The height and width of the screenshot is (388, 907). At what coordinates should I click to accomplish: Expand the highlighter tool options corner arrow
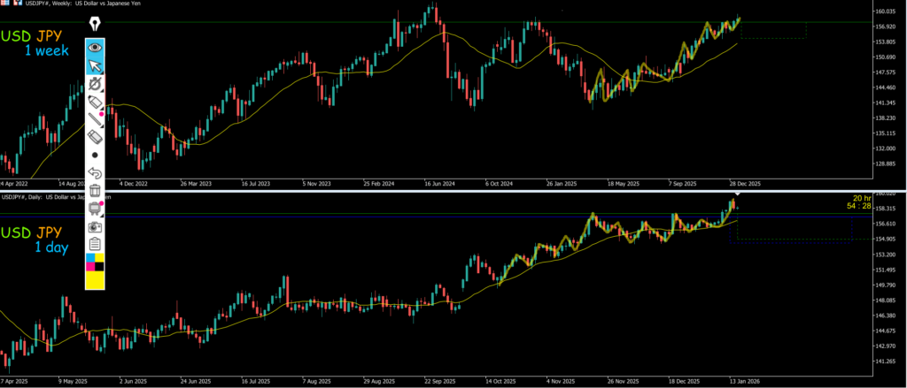(103, 110)
